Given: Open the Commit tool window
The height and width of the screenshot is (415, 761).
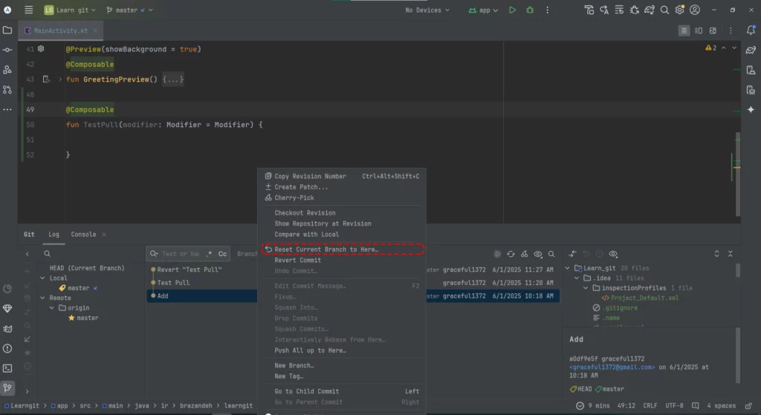Looking at the screenshot, I should click(7, 50).
